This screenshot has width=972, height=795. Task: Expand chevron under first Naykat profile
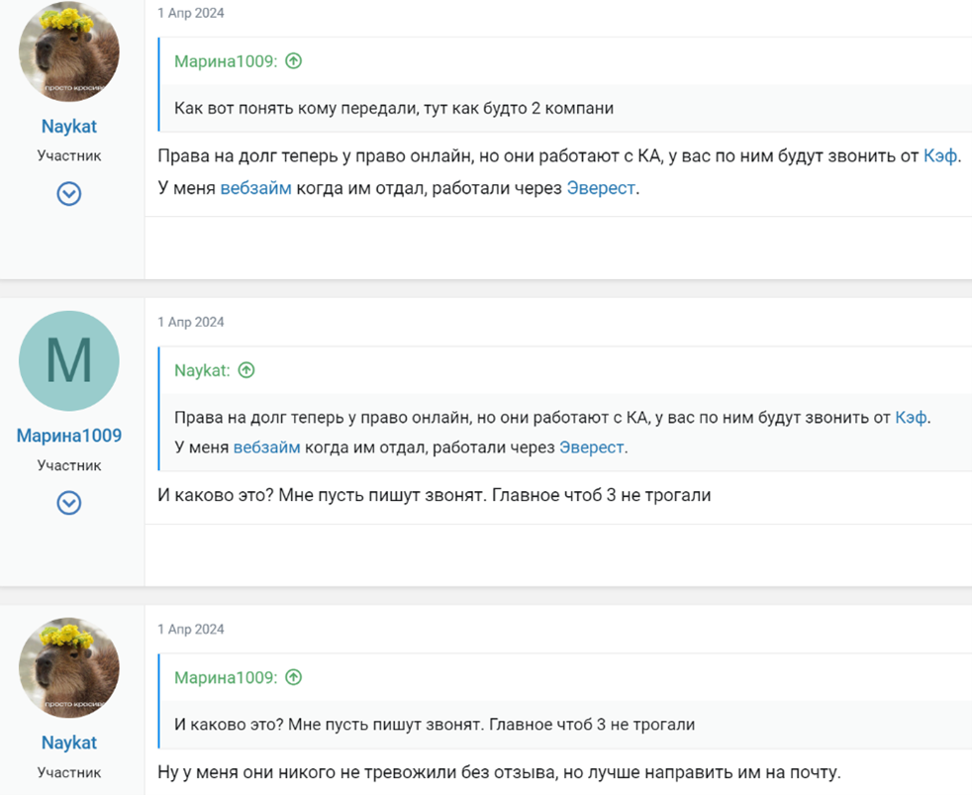point(68,194)
